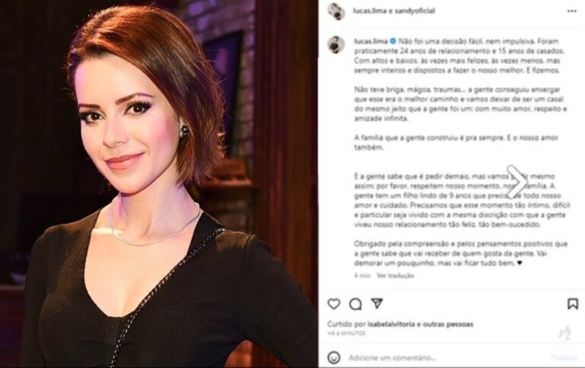Share post via paper plane icon

point(377,303)
